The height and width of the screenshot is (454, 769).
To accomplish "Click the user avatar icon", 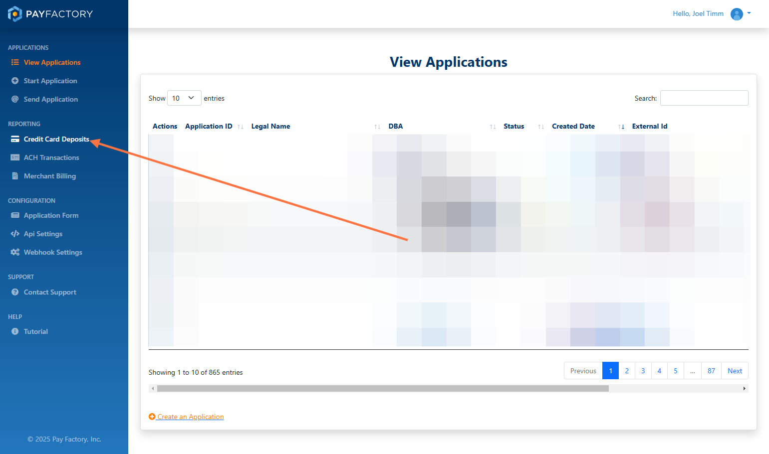I will tap(737, 14).
